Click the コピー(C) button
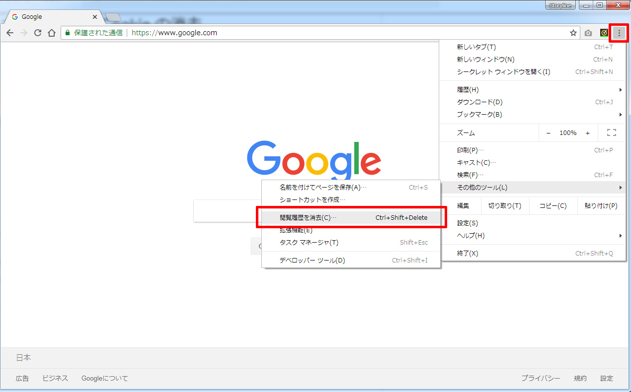Screen dimensions: 631x392 (553, 206)
